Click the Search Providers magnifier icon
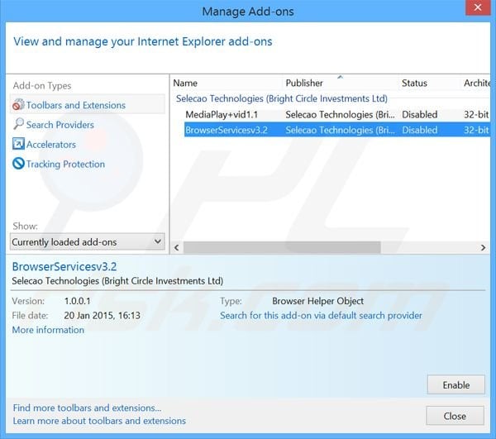The width and height of the screenshot is (496, 439). (18, 124)
